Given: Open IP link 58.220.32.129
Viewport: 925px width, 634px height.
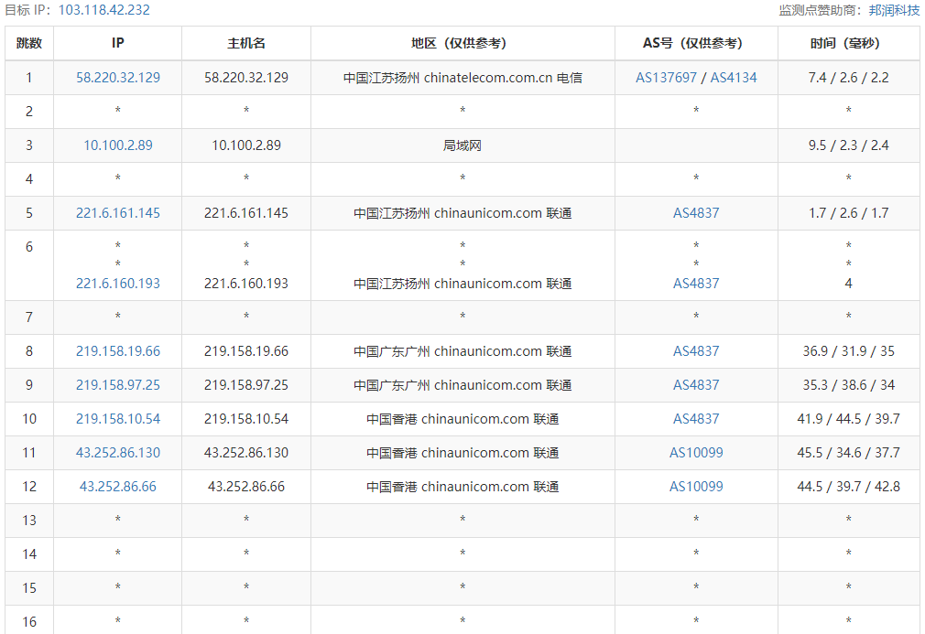Looking at the screenshot, I should tap(118, 77).
